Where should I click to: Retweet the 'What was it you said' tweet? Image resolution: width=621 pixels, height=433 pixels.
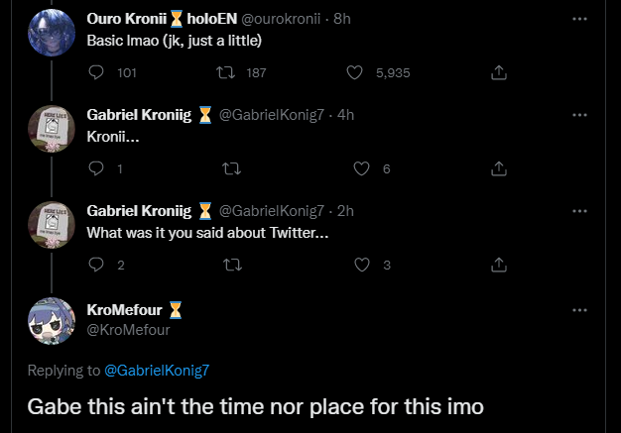point(232,265)
